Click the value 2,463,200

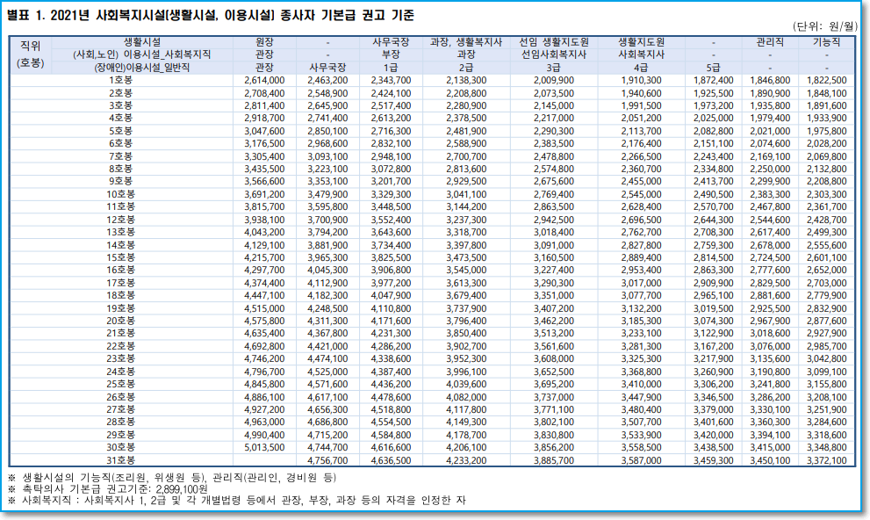point(327,81)
